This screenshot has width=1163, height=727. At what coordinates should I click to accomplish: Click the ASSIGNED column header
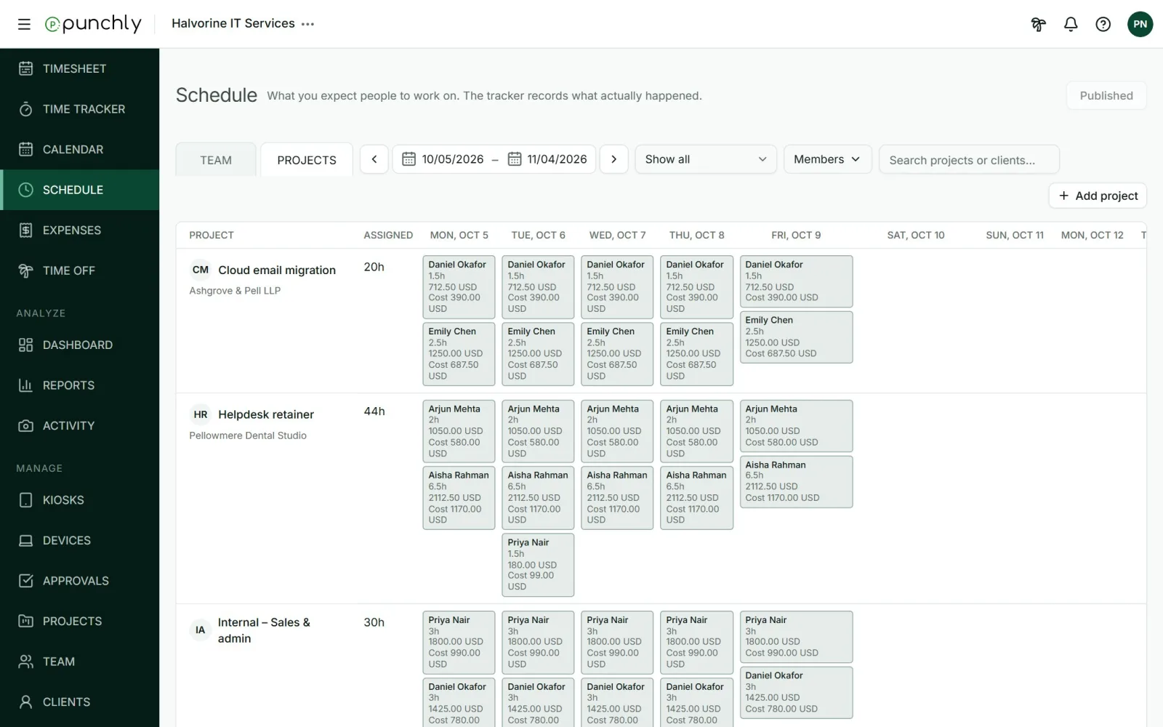pyautogui.click(x=388, y=235)
